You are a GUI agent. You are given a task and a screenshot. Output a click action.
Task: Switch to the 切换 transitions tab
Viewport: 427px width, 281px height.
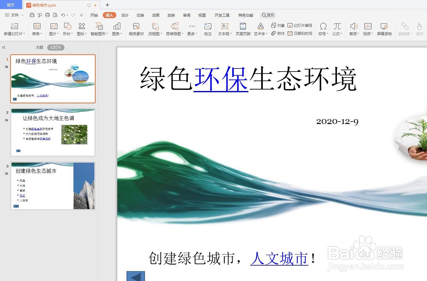tap(140, 15)
